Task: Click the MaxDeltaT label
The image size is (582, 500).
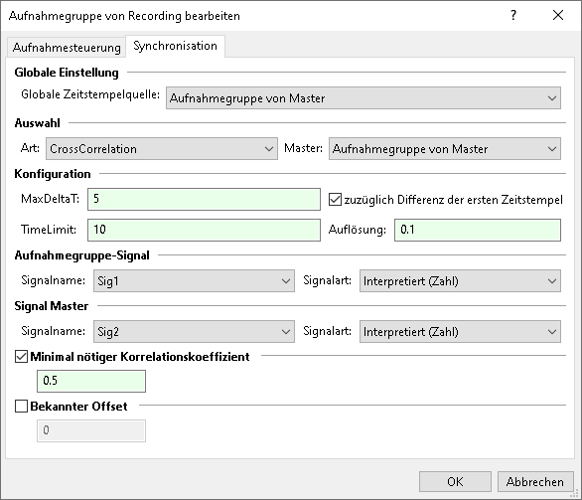Action: click(50, 199)
